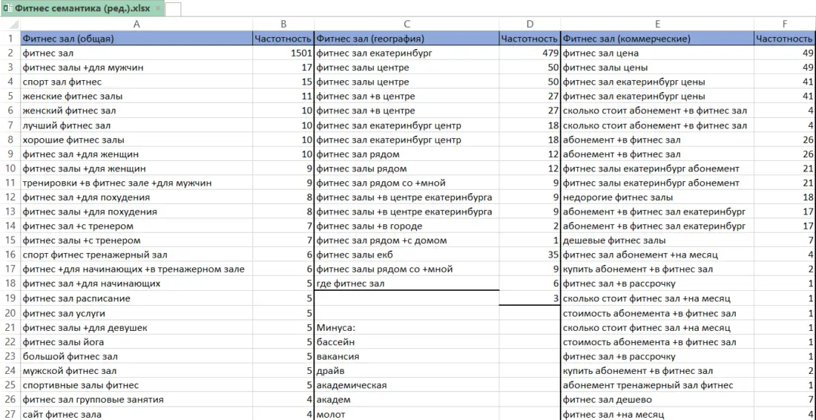Viewport: 816px width, 420px height.
Task: Select cell "мужской фитнес зал"
Action: coord(136,371)
